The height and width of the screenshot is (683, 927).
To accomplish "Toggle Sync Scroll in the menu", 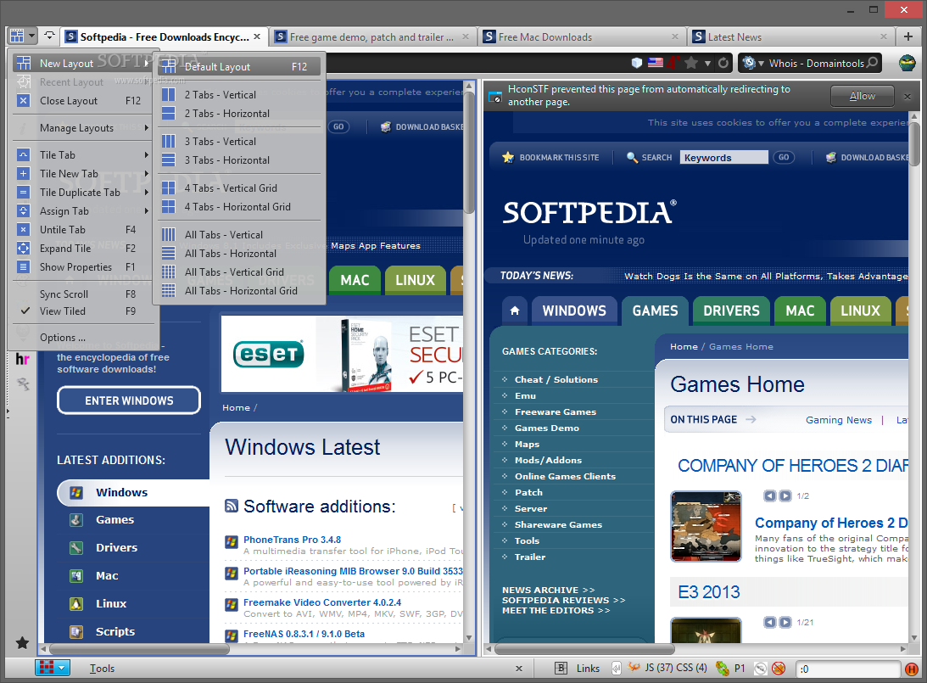I will coord(83,294).
